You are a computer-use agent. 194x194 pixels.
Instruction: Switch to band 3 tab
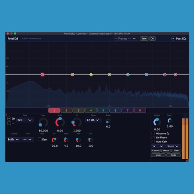(79, 111)
